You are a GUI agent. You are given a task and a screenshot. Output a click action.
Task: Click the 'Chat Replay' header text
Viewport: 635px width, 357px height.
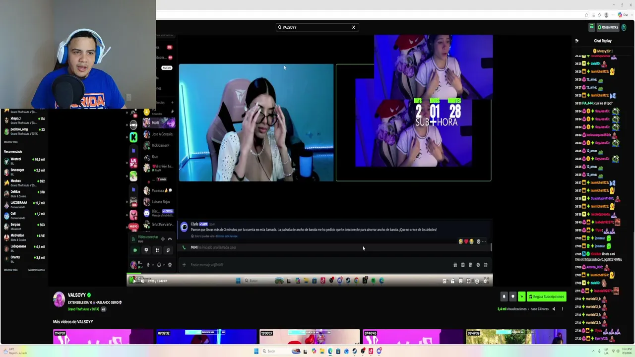tap(603, 41)
